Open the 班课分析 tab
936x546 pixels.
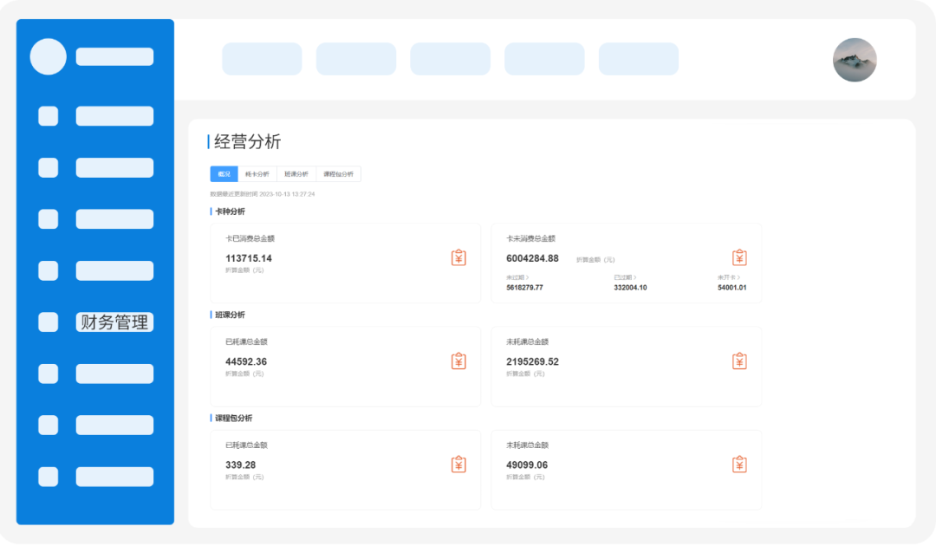(x=296, y=174)
